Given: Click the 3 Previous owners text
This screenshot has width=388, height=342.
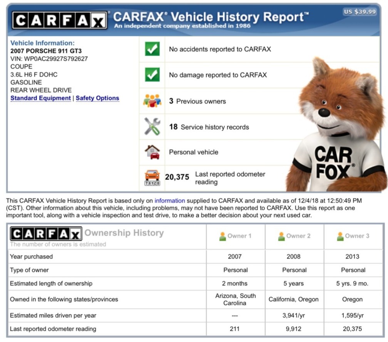Looking at the screenshot, I should click(197, 101).
